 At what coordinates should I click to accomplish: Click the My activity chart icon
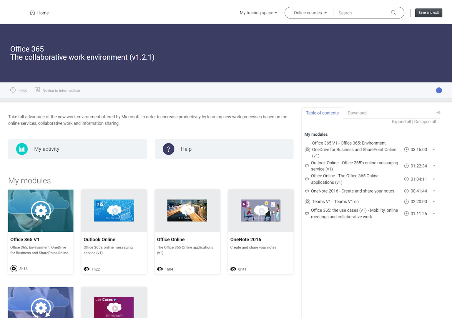(22, 149)
